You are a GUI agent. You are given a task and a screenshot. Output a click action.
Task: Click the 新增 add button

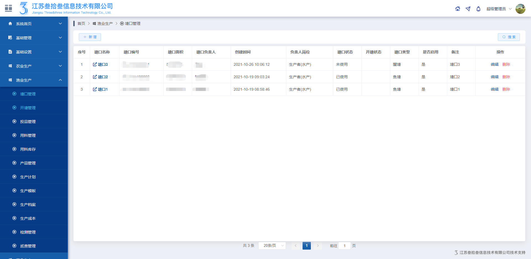(90, 37)
